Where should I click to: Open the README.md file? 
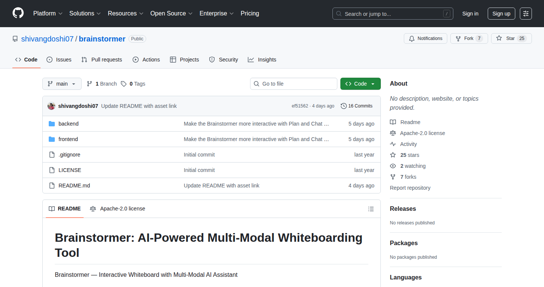[x=74, y=186]
